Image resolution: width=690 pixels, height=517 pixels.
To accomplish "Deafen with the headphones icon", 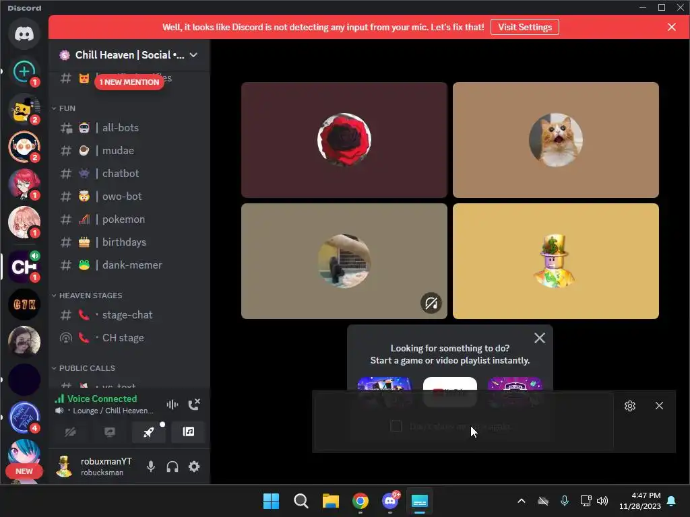I will (172, 467).
